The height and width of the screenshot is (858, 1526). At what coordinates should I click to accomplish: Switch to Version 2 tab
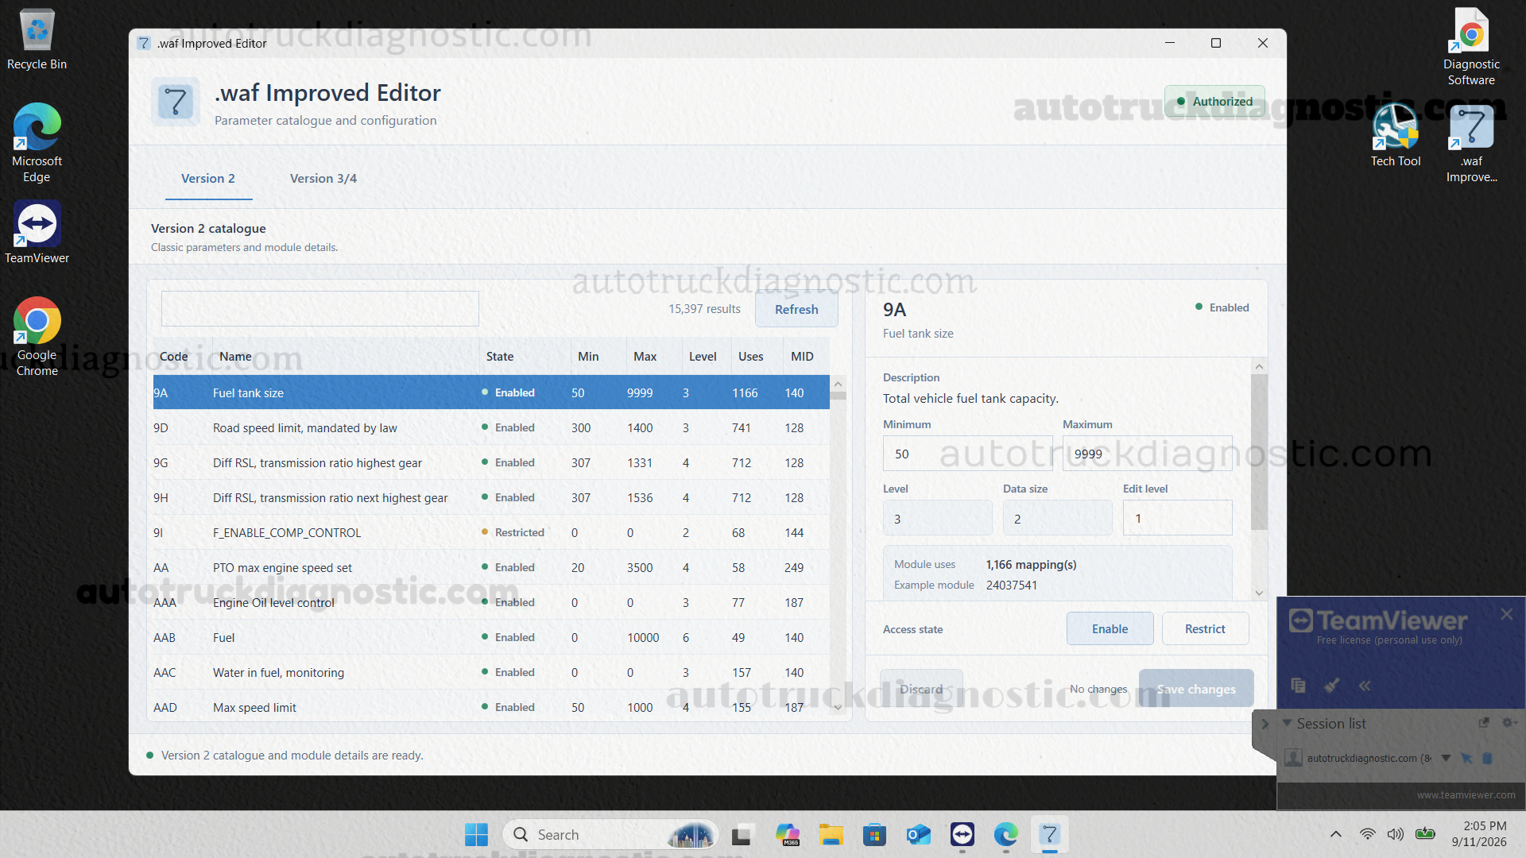point(208,178)
